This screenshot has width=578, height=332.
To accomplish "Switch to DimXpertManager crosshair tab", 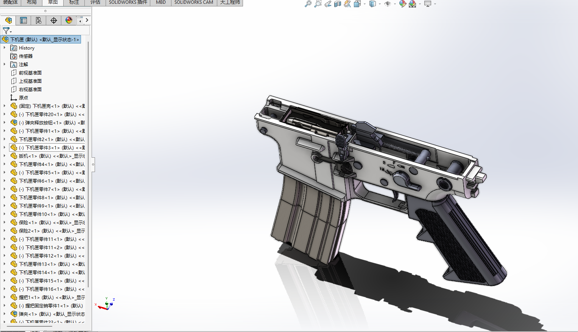I will click(x=53, y=20).
